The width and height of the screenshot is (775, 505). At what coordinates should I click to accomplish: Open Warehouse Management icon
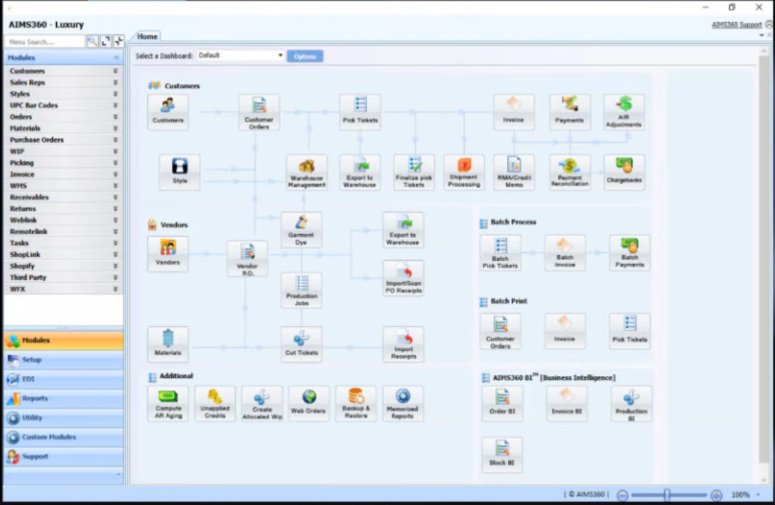click(x=306, y=172)
